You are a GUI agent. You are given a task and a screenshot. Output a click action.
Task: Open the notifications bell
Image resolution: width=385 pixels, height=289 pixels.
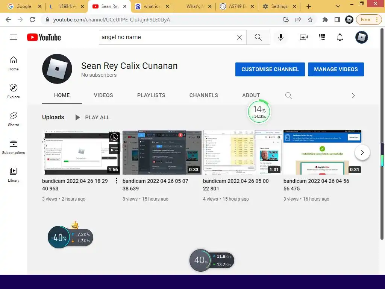340,37
